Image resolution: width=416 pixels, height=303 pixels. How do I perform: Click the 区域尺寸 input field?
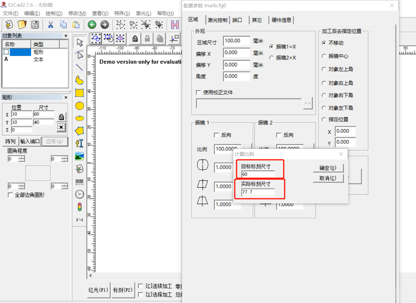point(237,41)
